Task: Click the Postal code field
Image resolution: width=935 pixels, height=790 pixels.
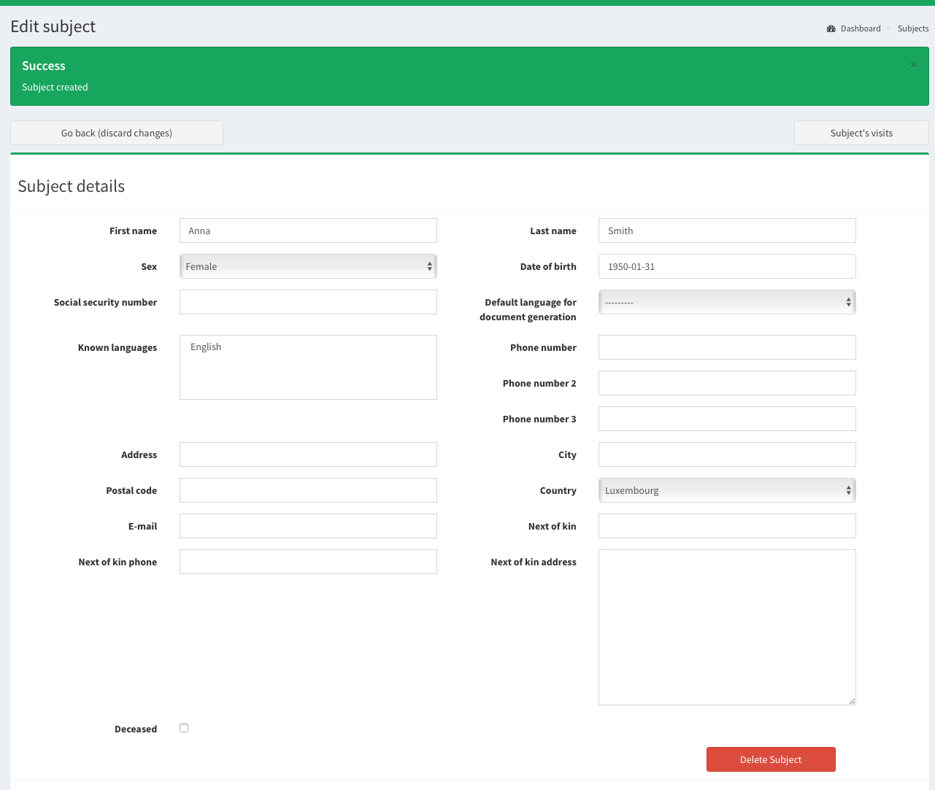Action: point(308,490)
